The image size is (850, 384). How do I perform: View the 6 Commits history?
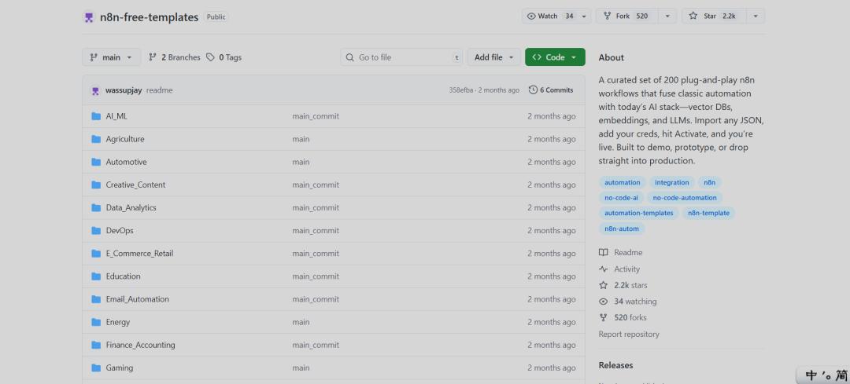(551, 90)
